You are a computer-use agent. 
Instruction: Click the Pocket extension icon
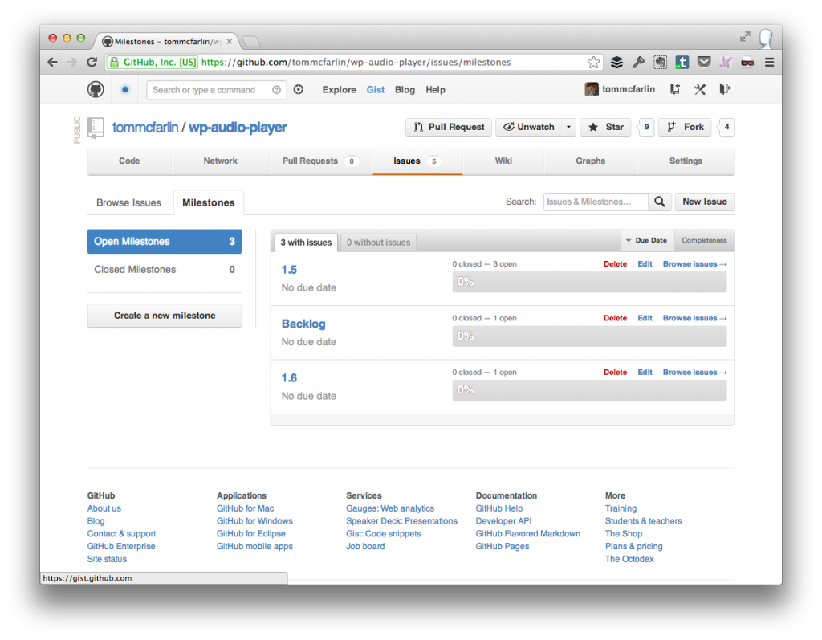pyautogui.click(x=704, y=63)
